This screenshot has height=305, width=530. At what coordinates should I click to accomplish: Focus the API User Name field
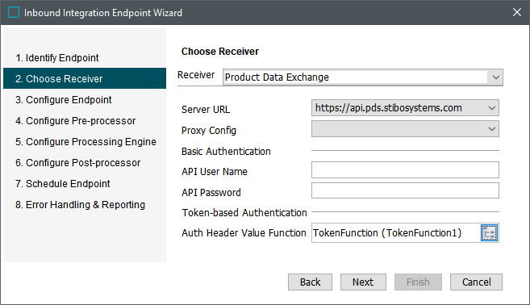[405, 169]
